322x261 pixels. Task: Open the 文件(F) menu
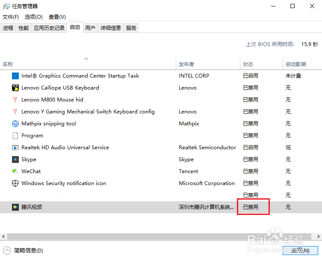click(x=10, y=17)
